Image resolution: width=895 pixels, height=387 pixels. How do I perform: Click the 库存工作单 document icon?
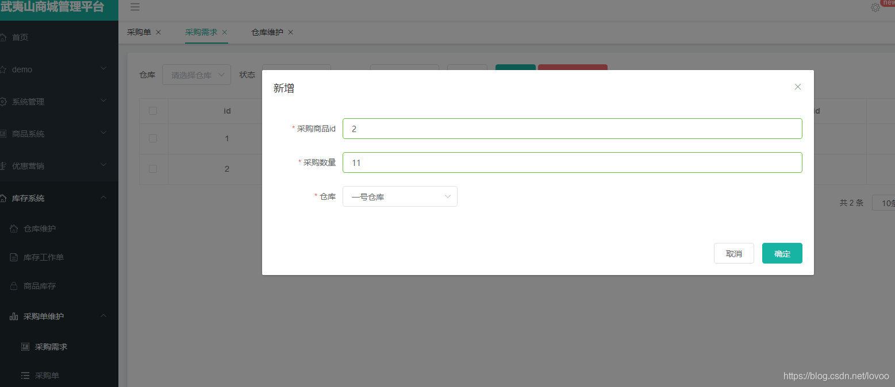tap(14, 257)
